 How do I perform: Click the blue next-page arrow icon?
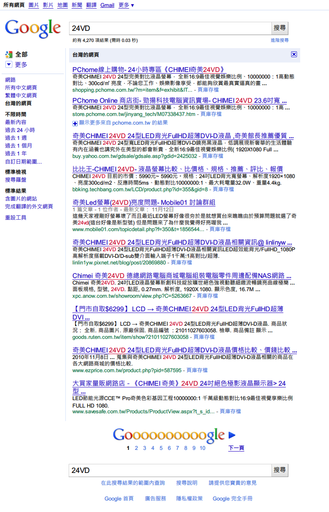tap(232, 435)
